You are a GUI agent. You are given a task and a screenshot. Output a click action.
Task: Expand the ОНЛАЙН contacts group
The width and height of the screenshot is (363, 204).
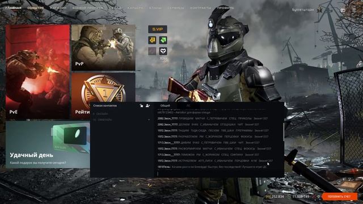point(100,114)
